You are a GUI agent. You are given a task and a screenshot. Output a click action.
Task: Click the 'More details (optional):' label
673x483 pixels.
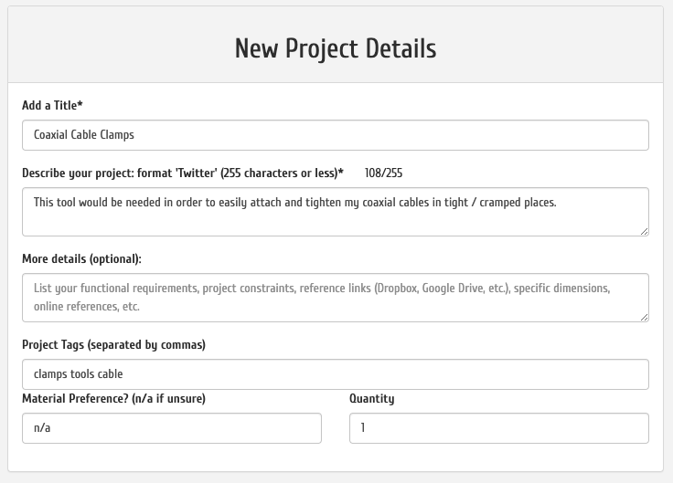click(x=81, y=259)
